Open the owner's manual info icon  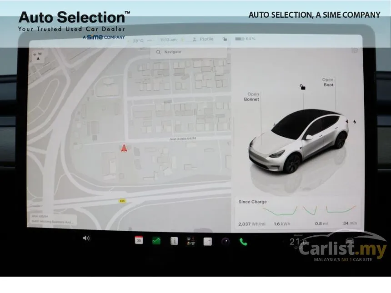[174, 241]
